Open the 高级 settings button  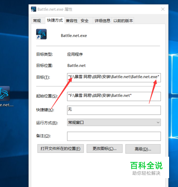click(x=143, y=149)
